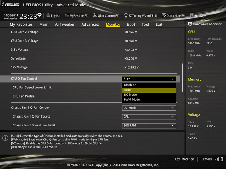The width and height of the screenshot is (226, 169).
Task: Select CPU Core 3 Voltage row
Action: click(90, 41)
